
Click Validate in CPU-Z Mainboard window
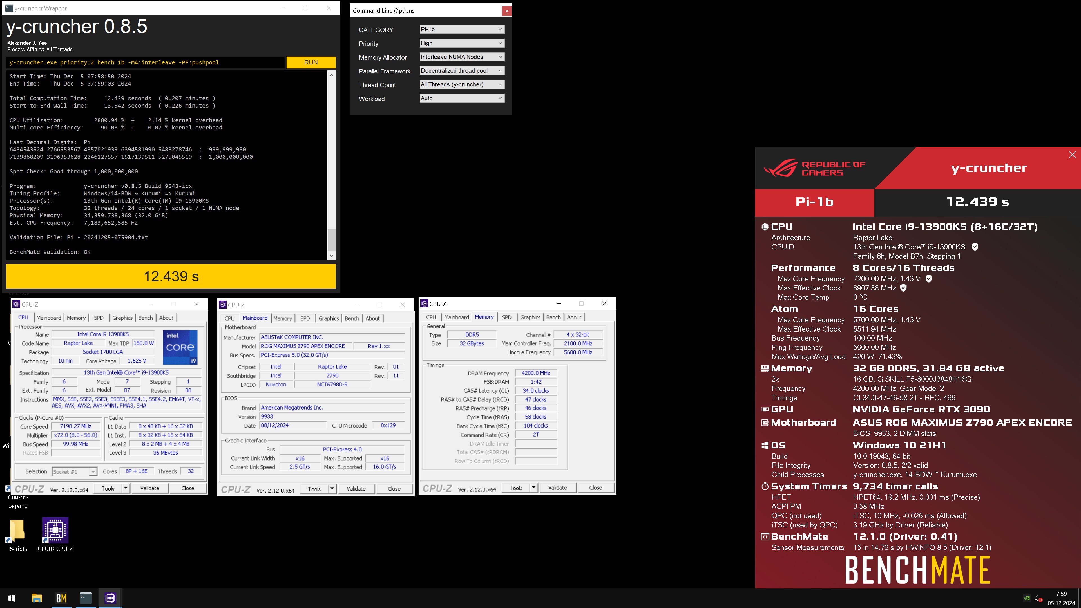pyautogui.click(x=356, y=489)
